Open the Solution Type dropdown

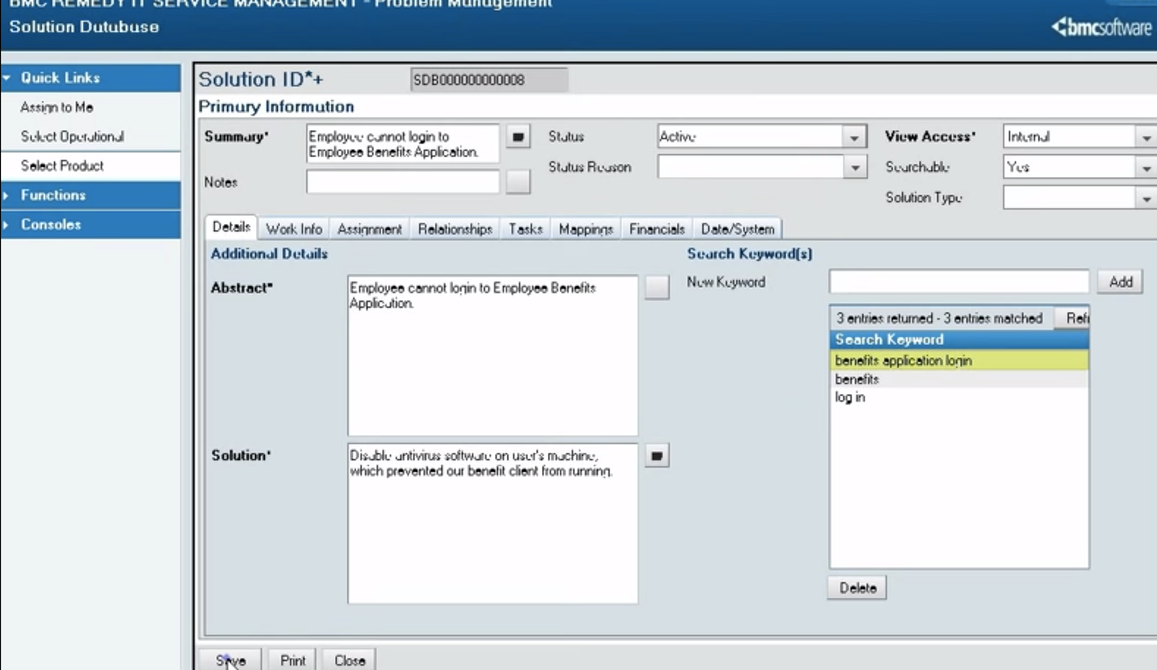1146,198
